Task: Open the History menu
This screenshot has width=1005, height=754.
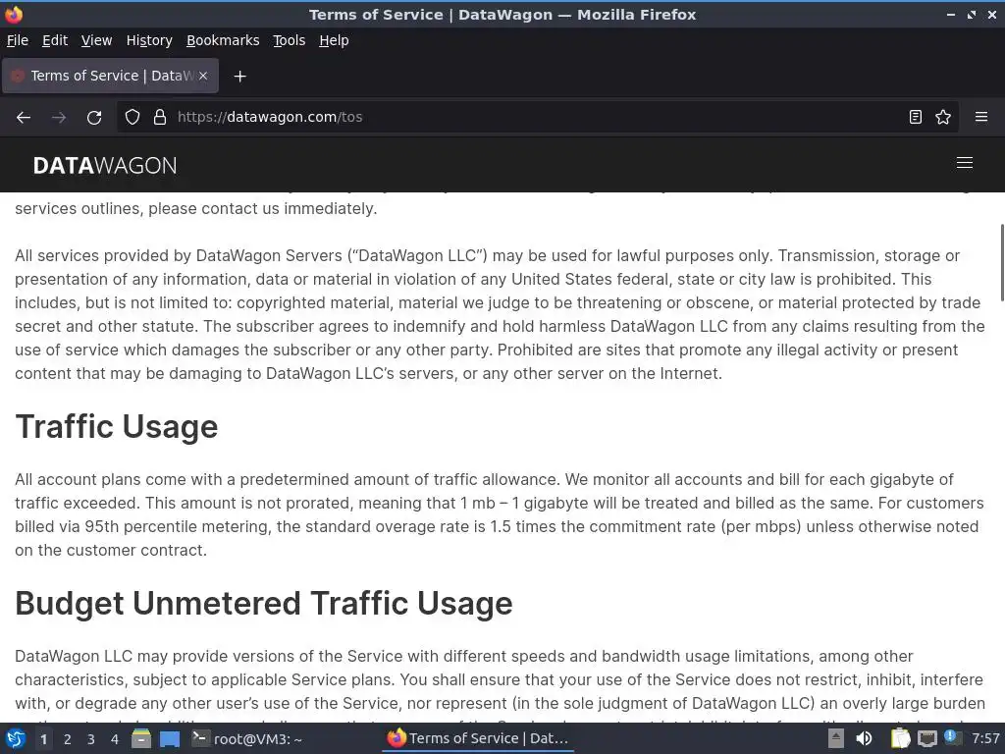Action: pos(149,40)
